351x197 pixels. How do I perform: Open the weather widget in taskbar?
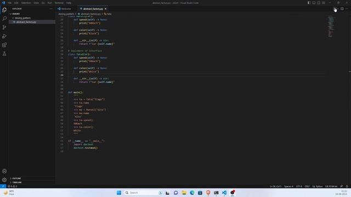point(9,193)
